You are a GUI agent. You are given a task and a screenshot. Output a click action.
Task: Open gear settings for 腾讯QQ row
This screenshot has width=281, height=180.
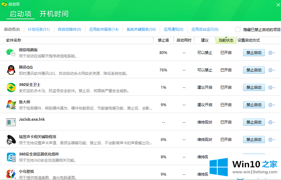click(x=271, y=70)
